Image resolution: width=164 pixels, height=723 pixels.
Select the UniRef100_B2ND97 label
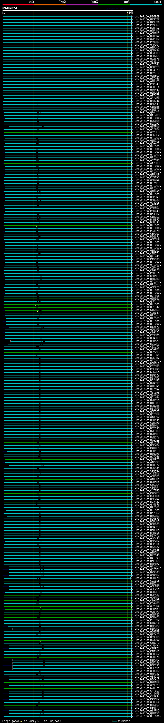147,383
